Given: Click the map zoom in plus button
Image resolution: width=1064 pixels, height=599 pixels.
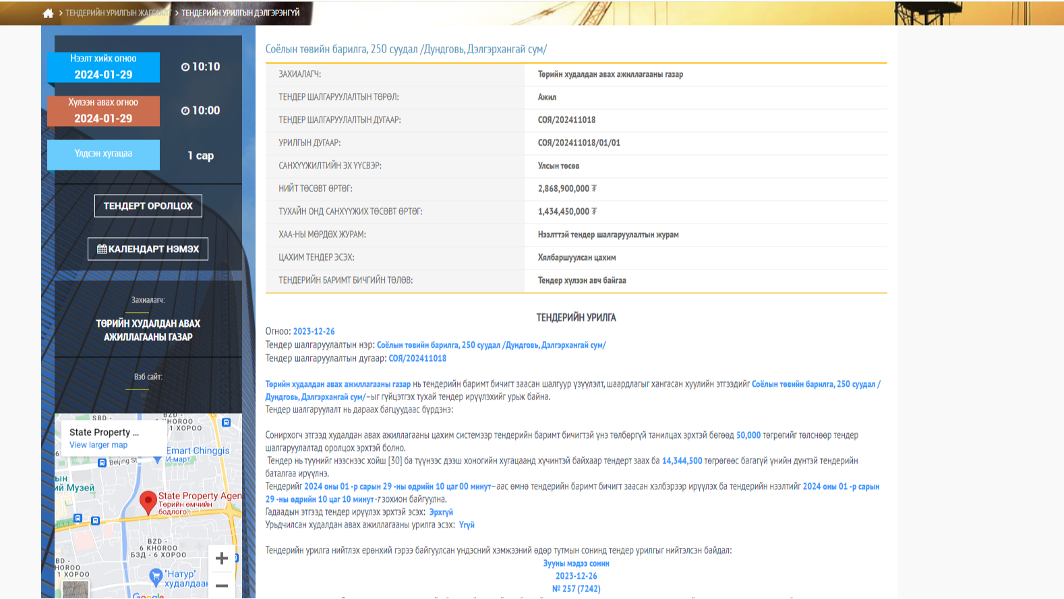Looking at the screenshot, I should coord(221,558).
